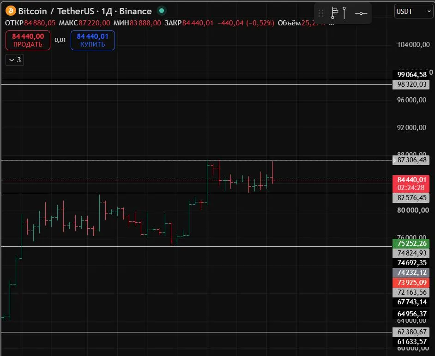Image resolution: width=435 pixels, height=356 pixels.
Task: Click the 99 064,58 price label
Action: (x=412, y=75)
